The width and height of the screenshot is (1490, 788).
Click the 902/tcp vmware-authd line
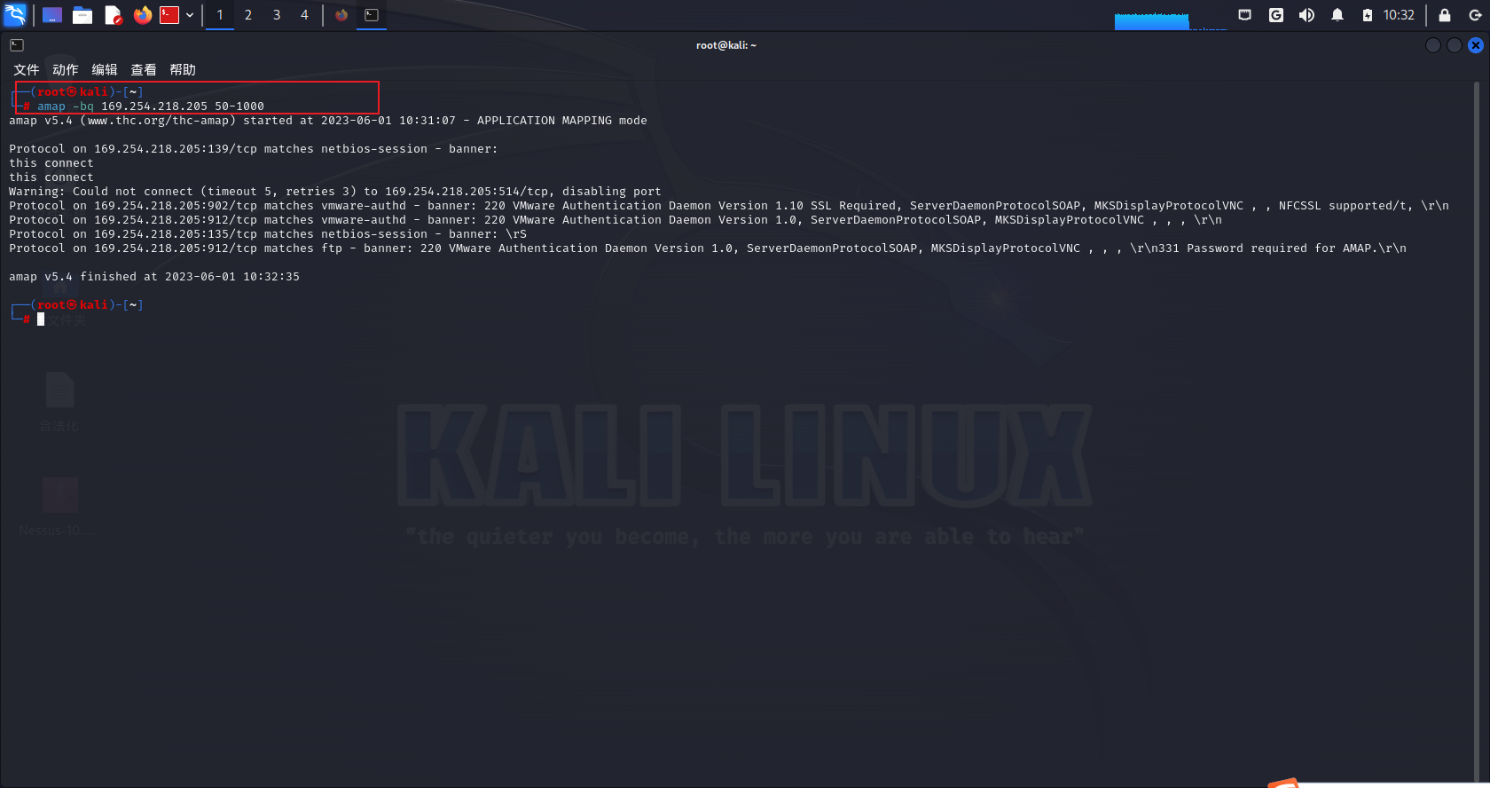pos(729,206)
